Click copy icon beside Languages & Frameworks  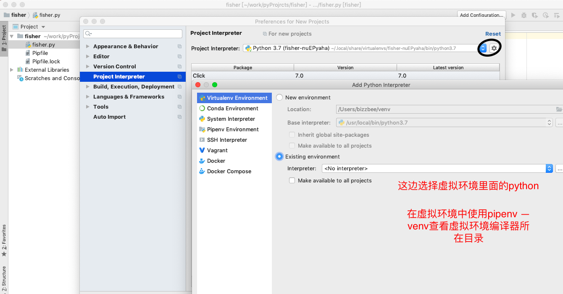click(179, 97)
